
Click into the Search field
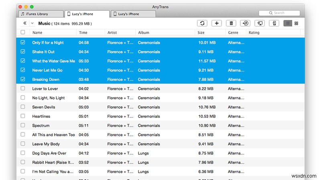click(x=279, y=13)
